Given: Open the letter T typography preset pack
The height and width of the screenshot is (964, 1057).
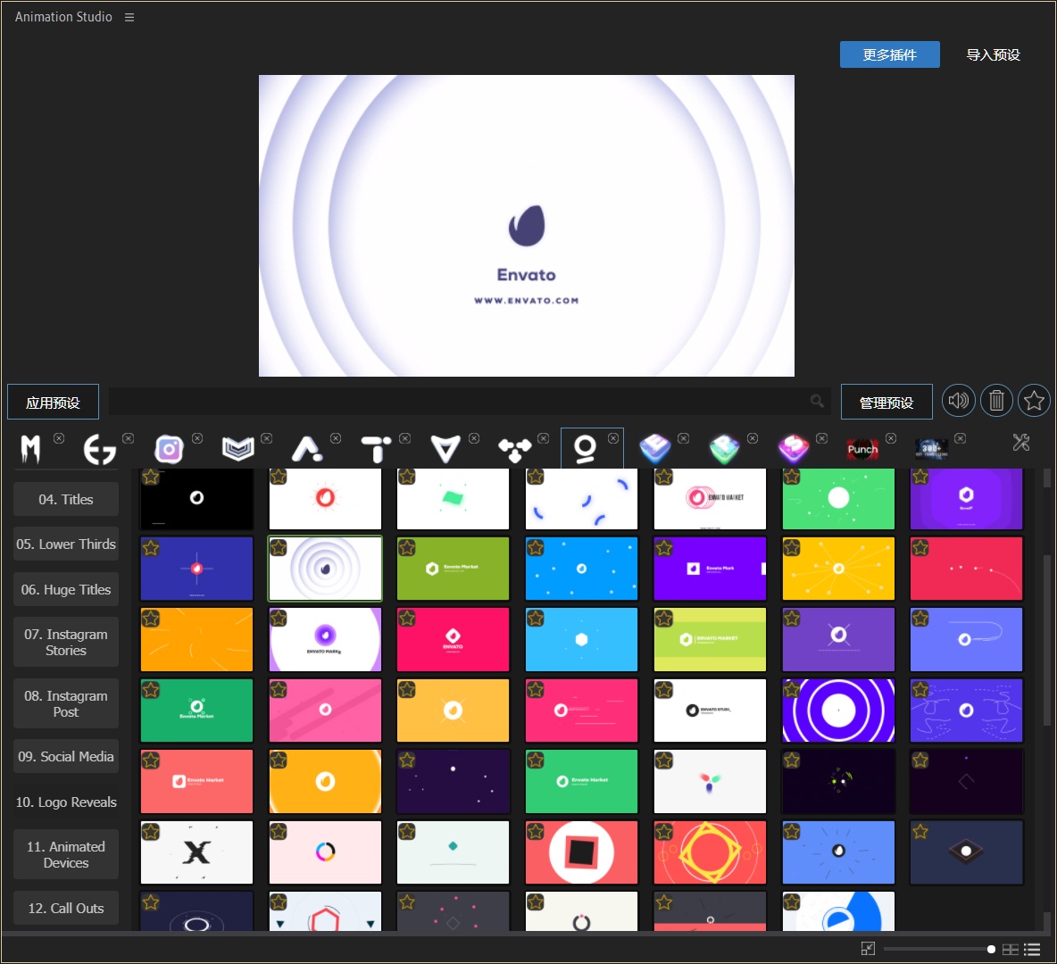Looking at the screenshot, I should tap(376, 449).
